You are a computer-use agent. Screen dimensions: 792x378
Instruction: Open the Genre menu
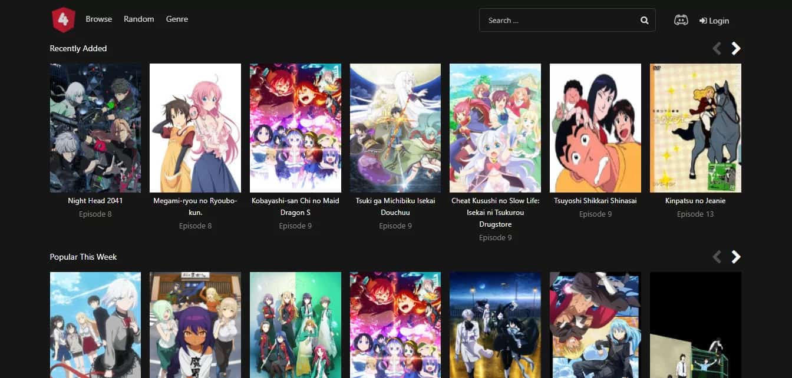(x=177, y=19)
